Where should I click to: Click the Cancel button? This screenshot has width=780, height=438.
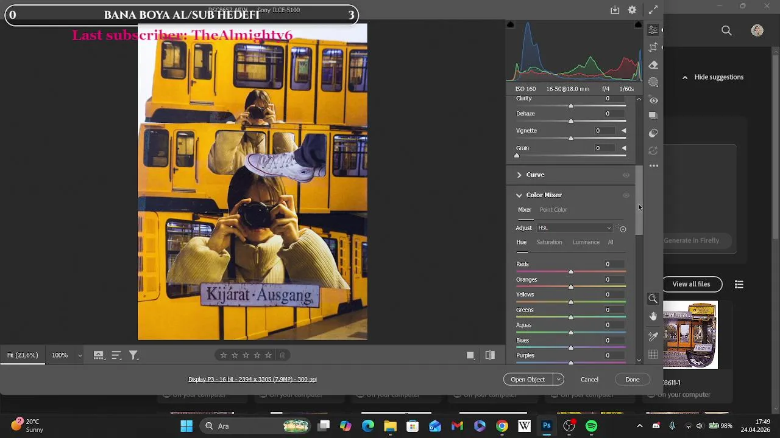point(589,380)
